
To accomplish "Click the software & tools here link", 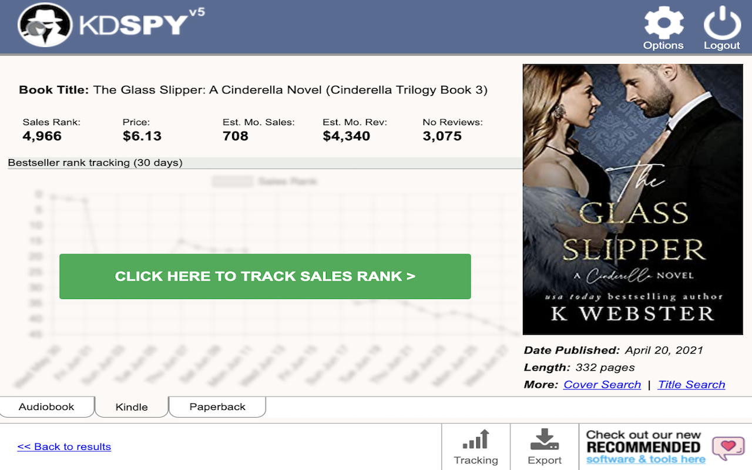I will pos(645,459).
